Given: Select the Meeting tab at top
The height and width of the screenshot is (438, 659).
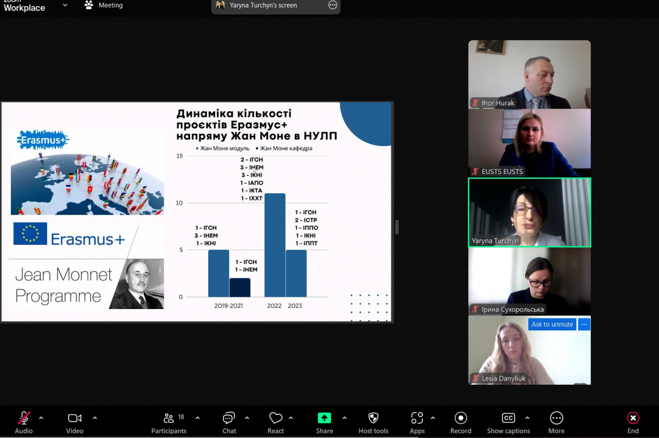Looking at the screenshot, I should (x=104, y=5).
